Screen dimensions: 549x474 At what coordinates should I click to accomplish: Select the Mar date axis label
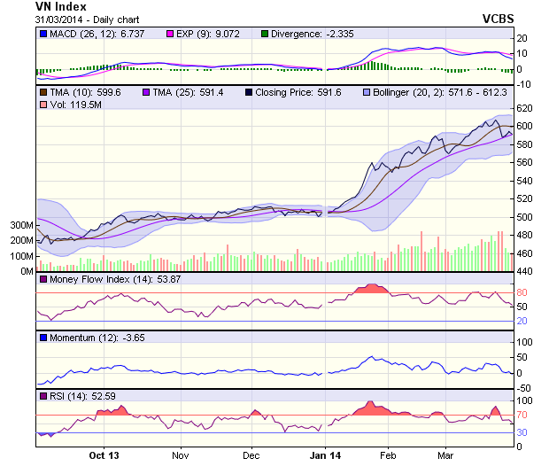(x=445, y=455)
